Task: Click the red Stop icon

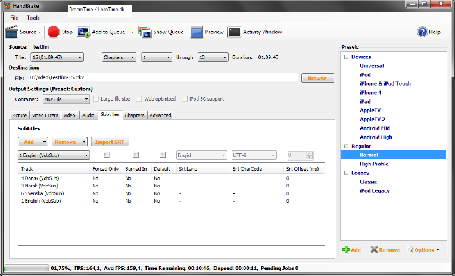Action: tap(54, 32)
